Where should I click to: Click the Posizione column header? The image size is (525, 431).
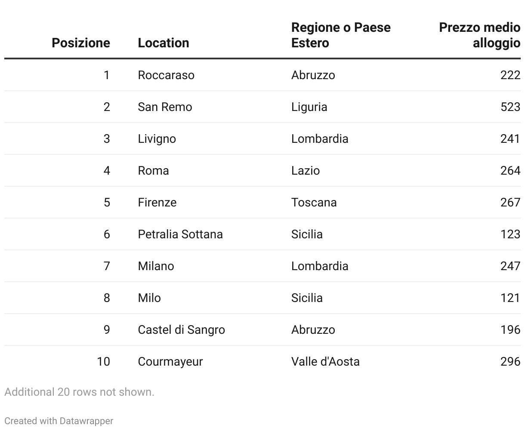[80, 43]
